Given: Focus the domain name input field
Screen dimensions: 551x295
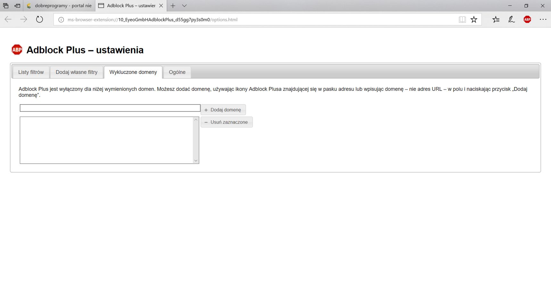Looking at the screenshot, I should (x=110, y=108).
